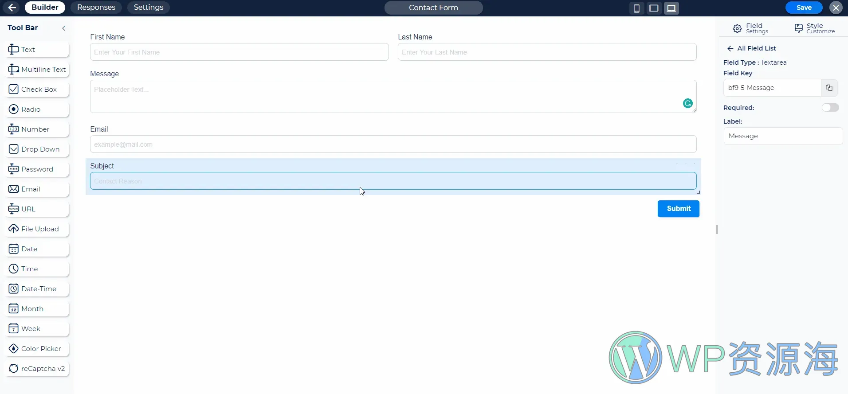This screenshot has width=848, height=394.
Task: Click the Label input containing Message
Action: click(783, 136)
